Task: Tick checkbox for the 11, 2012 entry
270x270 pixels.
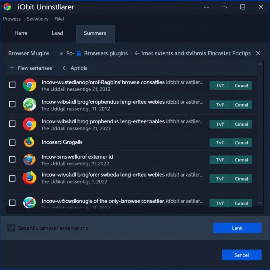Action: pyautogui.click(x=12, y=104)
